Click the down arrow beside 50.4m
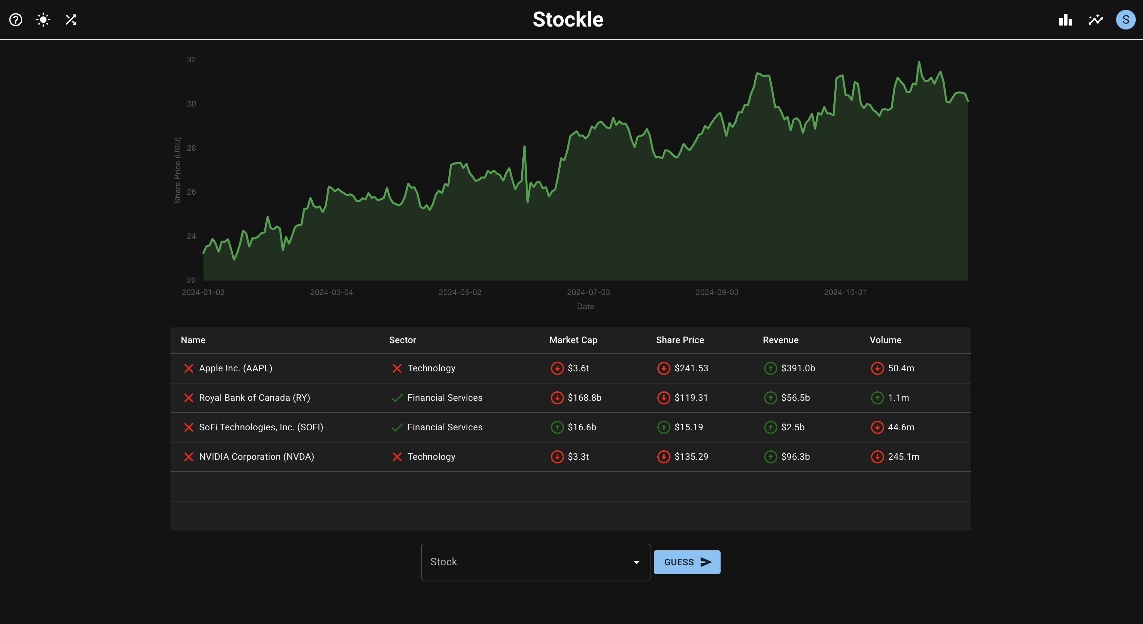1143x624 pixels. [x=877, y=368]
